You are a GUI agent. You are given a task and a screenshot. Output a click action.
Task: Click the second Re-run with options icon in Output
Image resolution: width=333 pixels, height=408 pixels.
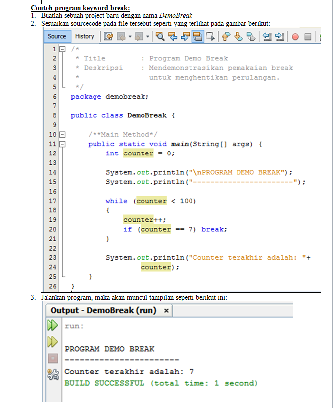pyautogui.click(x=53, y=342)
